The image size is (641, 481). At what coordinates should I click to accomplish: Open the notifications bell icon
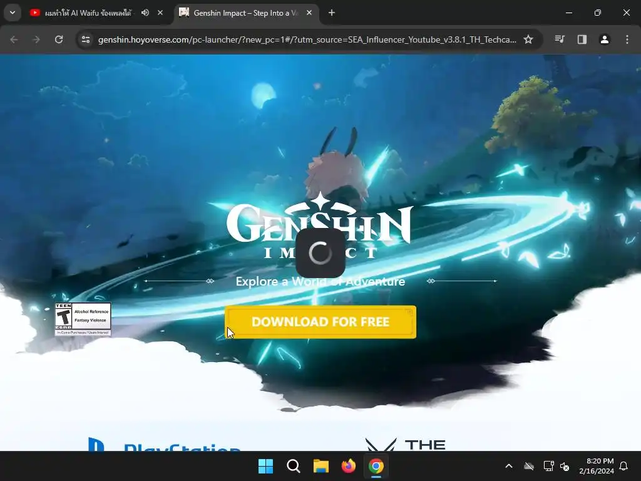pyautogui.click(x=624, y=466)
